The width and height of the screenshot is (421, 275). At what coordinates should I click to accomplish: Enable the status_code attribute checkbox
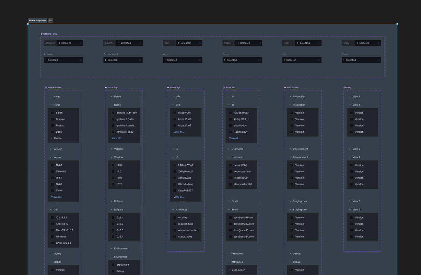coord(175,236)
